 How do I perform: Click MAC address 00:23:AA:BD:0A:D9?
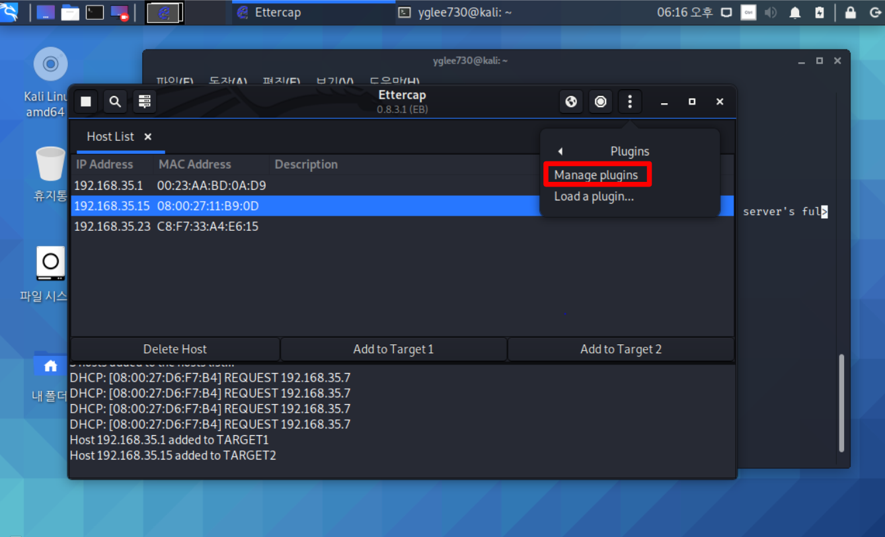coord(212,185)
